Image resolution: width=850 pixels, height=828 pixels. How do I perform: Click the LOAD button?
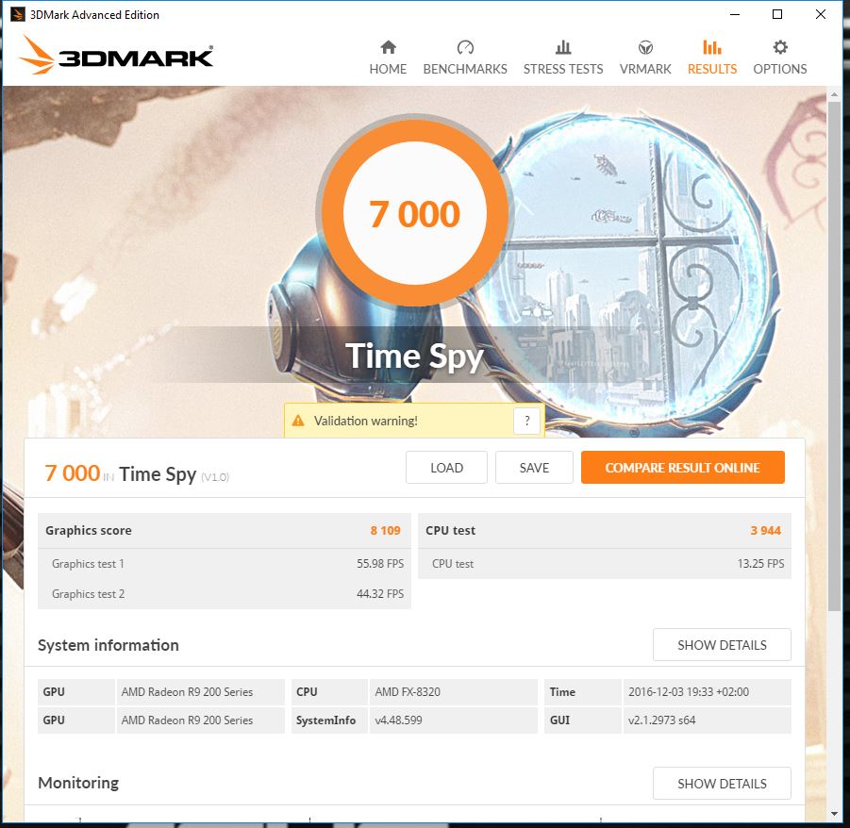[446, 468]
